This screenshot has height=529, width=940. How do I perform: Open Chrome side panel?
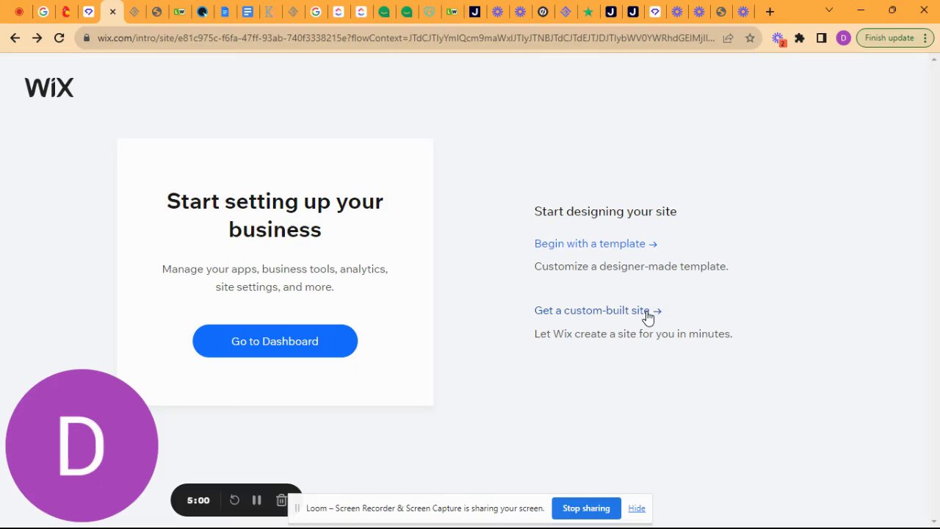(x=821, y=38)
